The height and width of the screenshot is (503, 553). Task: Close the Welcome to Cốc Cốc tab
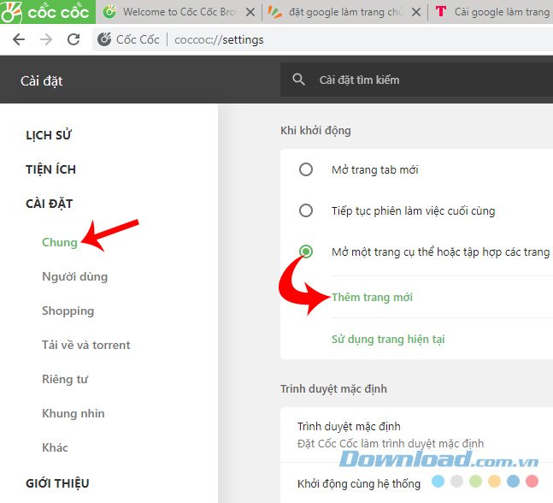click(250, 12)
